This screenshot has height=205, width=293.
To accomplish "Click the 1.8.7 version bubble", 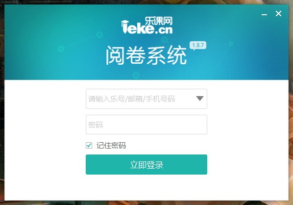I will click(198, 46).
